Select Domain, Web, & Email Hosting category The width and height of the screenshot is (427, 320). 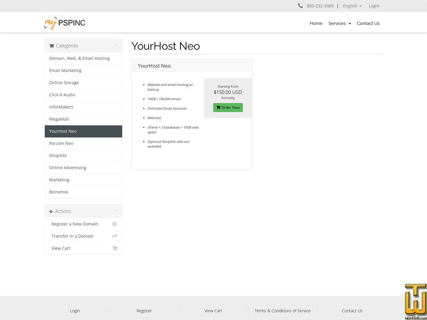click(84, 58)
